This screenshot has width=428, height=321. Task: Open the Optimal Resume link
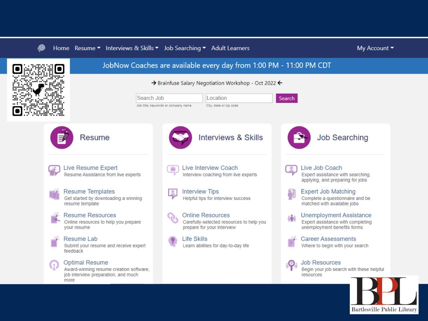click(86, 262)
